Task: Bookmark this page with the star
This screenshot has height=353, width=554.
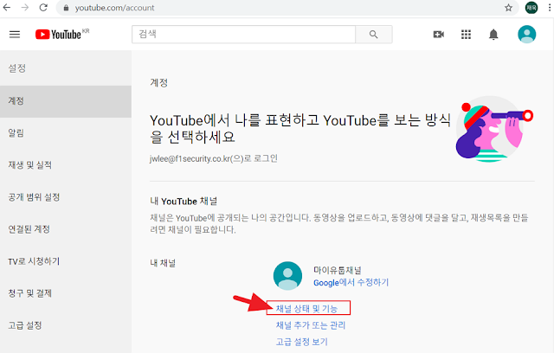Action: [508, 8]
